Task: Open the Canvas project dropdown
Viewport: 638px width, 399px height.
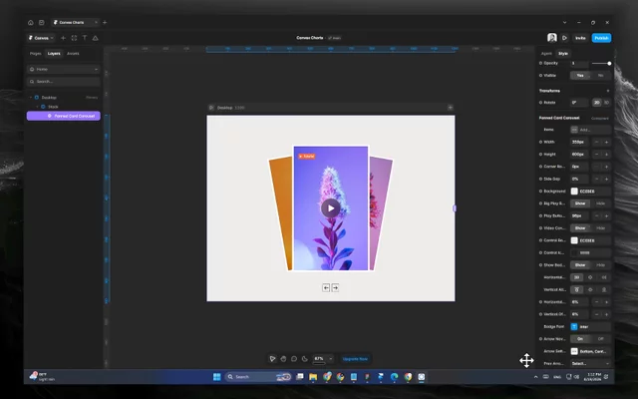Action: 41,38
